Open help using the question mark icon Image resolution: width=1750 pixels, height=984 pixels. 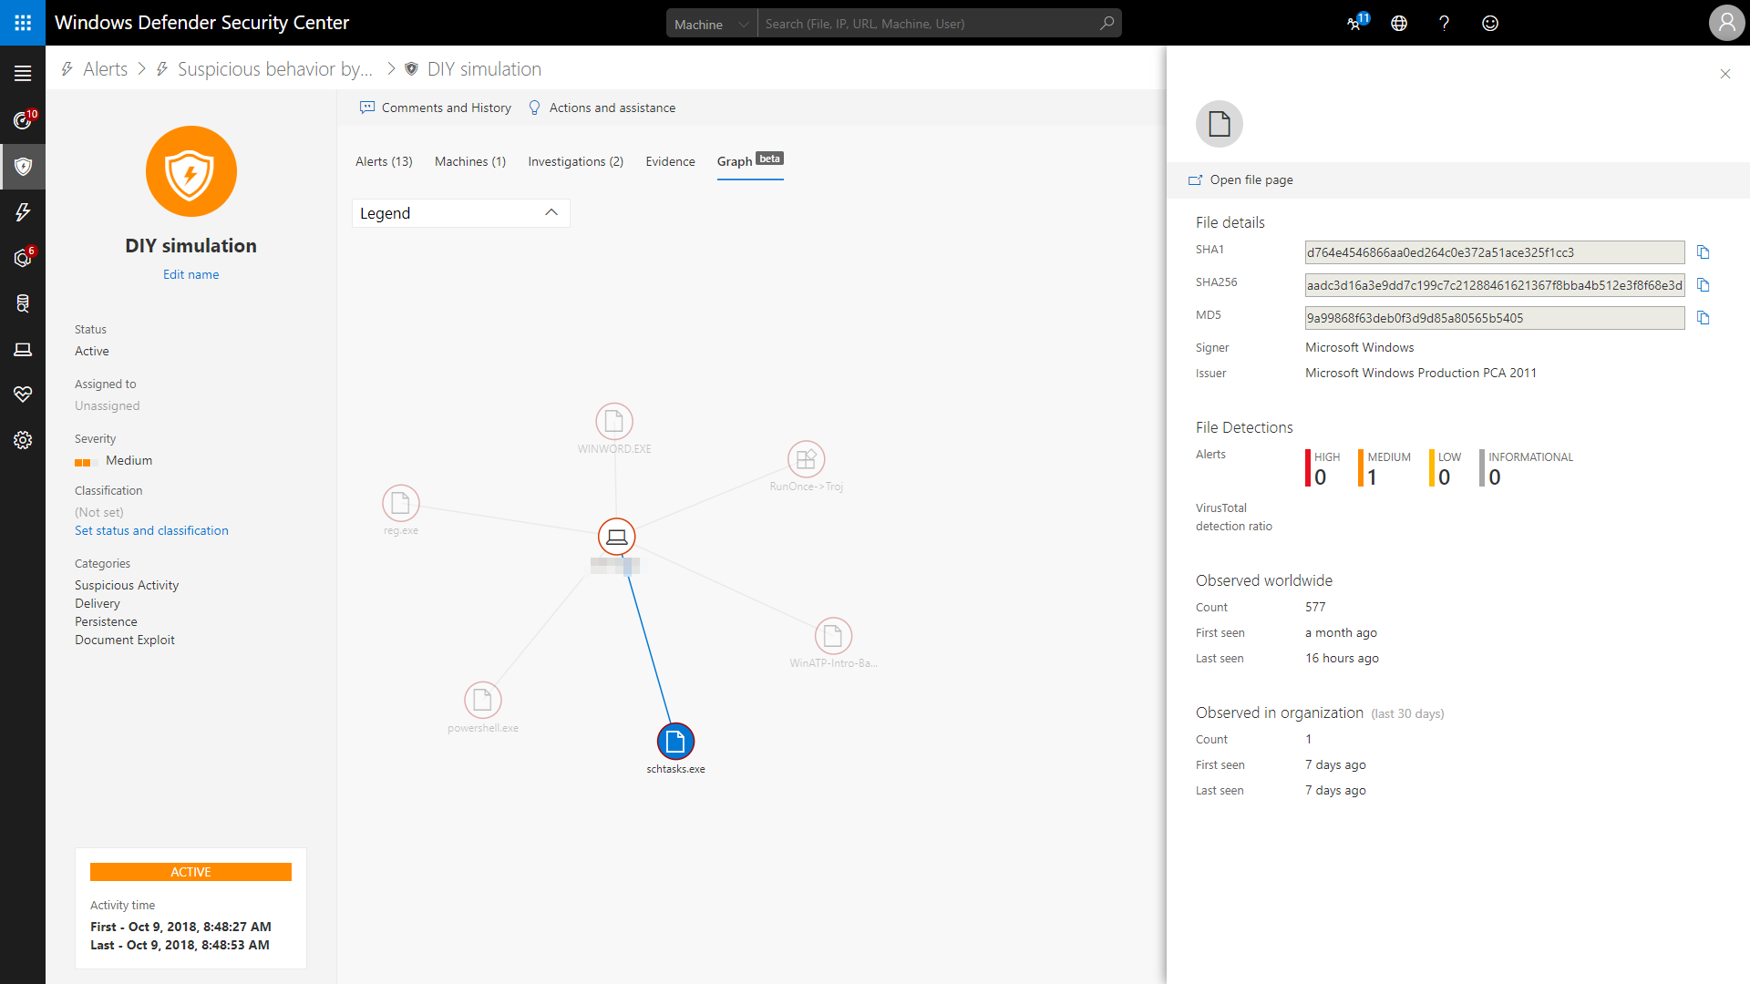(1445, 23)
